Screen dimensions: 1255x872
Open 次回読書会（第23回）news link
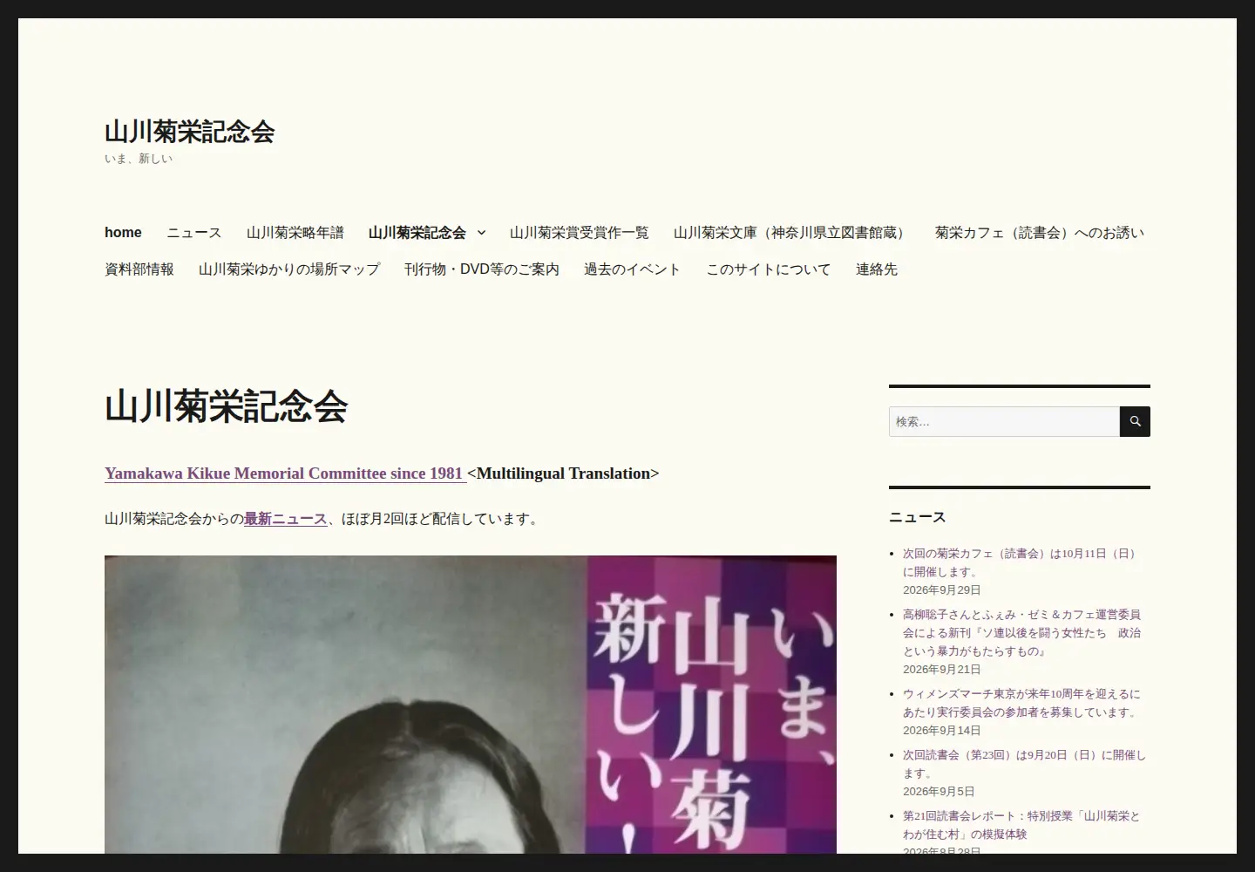click(1024, 764)
